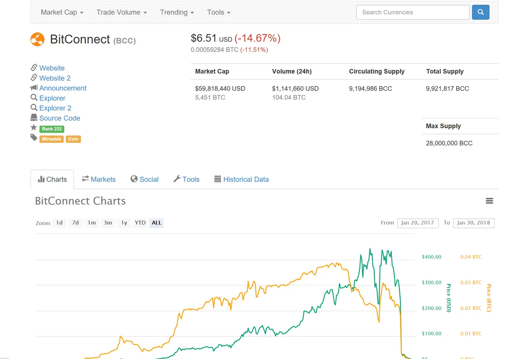Click the 28,000,000 BCC max supply
Viewport: 513px width, 359px height.
pos(449,143)
